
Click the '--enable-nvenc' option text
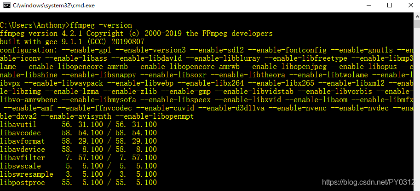pos(298,108)
